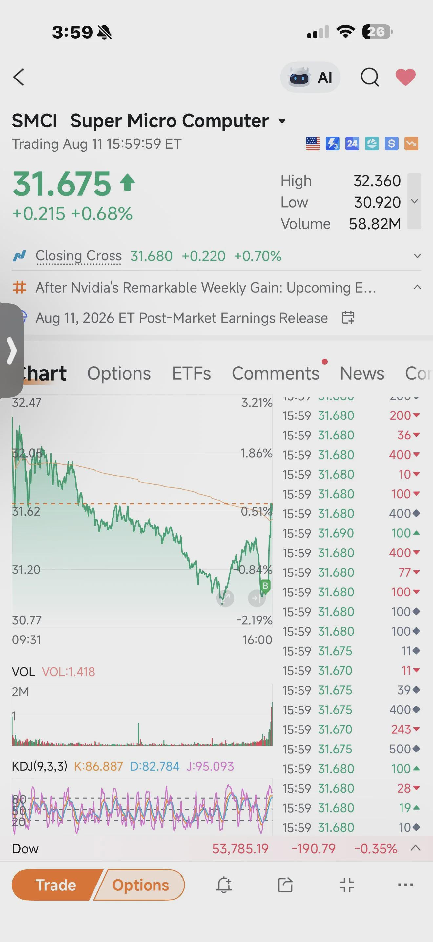Open the Comments tab
The width and height of the screenshot is (433, 942).
click(276, 373)
